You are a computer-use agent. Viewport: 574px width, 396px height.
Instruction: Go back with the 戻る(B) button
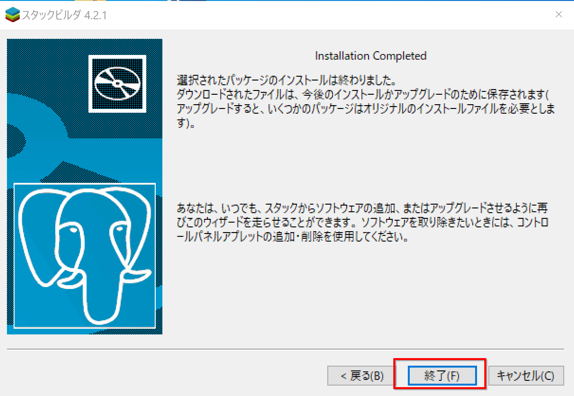tap(362, 375)
